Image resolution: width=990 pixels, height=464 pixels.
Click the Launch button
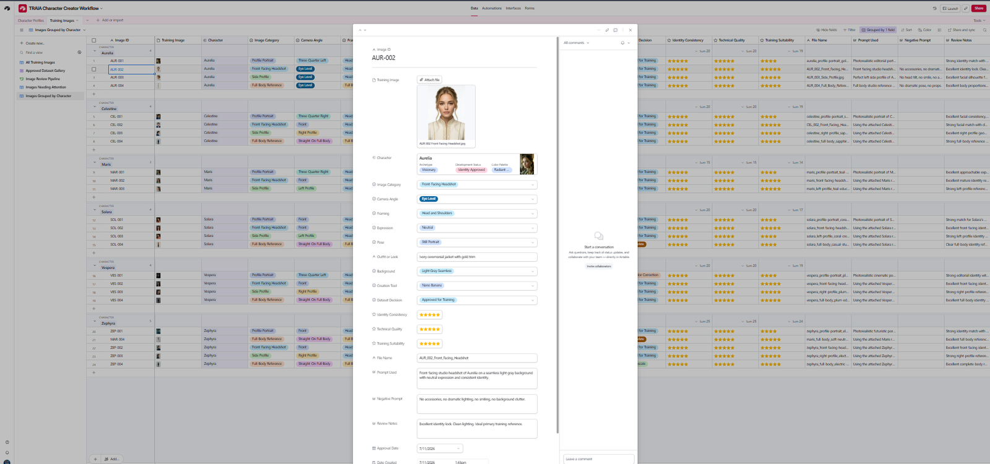pos(950,8)
